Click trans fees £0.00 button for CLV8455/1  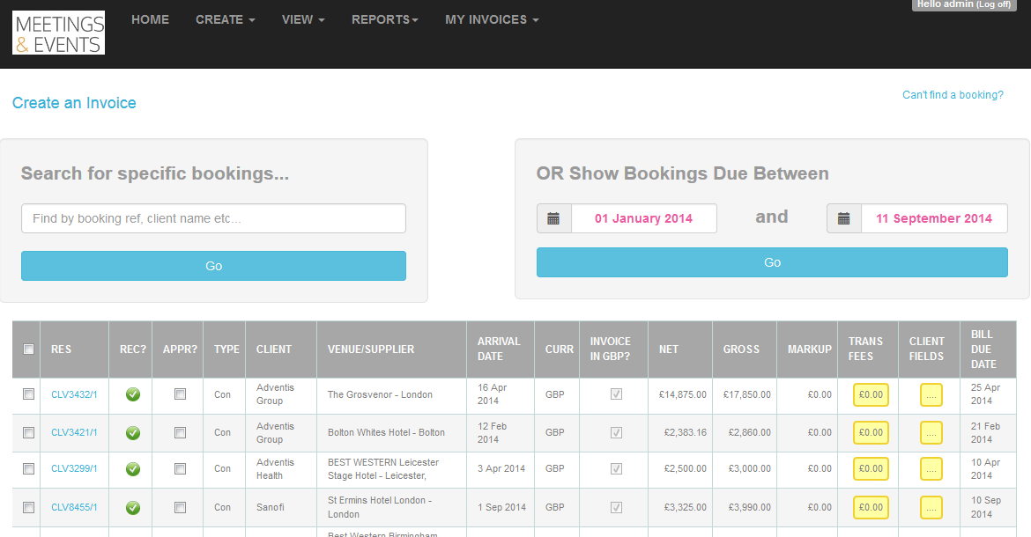point(871,507)
